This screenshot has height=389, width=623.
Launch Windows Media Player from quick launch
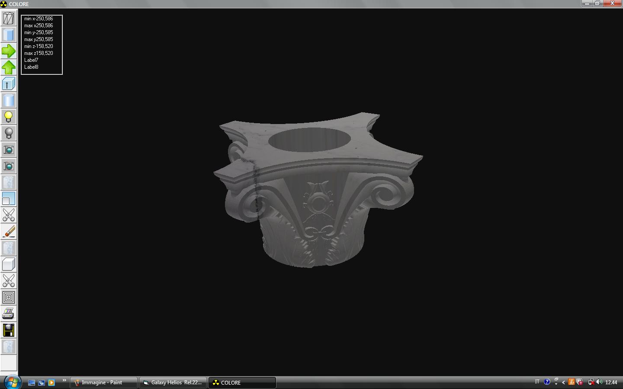(x=51, y=383)
